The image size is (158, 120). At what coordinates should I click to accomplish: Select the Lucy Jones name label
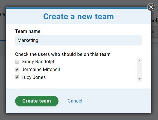coord(33,77)
